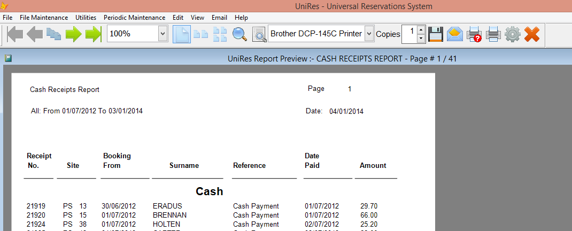572x231 pixels.
Task: Open the Periodic Maintenance menu
Action: tap(134, 18)
